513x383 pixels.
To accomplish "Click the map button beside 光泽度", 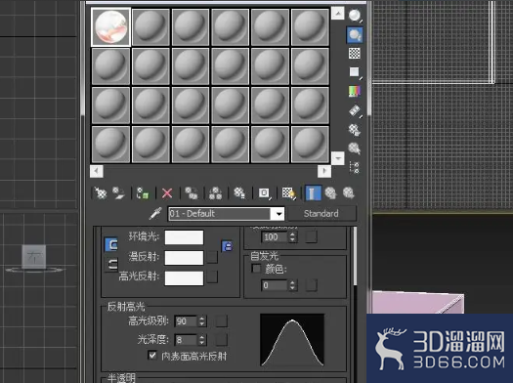I will click(x=221, y=340).
